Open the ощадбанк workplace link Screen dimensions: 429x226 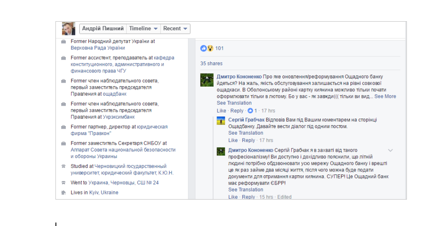[115, 94]
